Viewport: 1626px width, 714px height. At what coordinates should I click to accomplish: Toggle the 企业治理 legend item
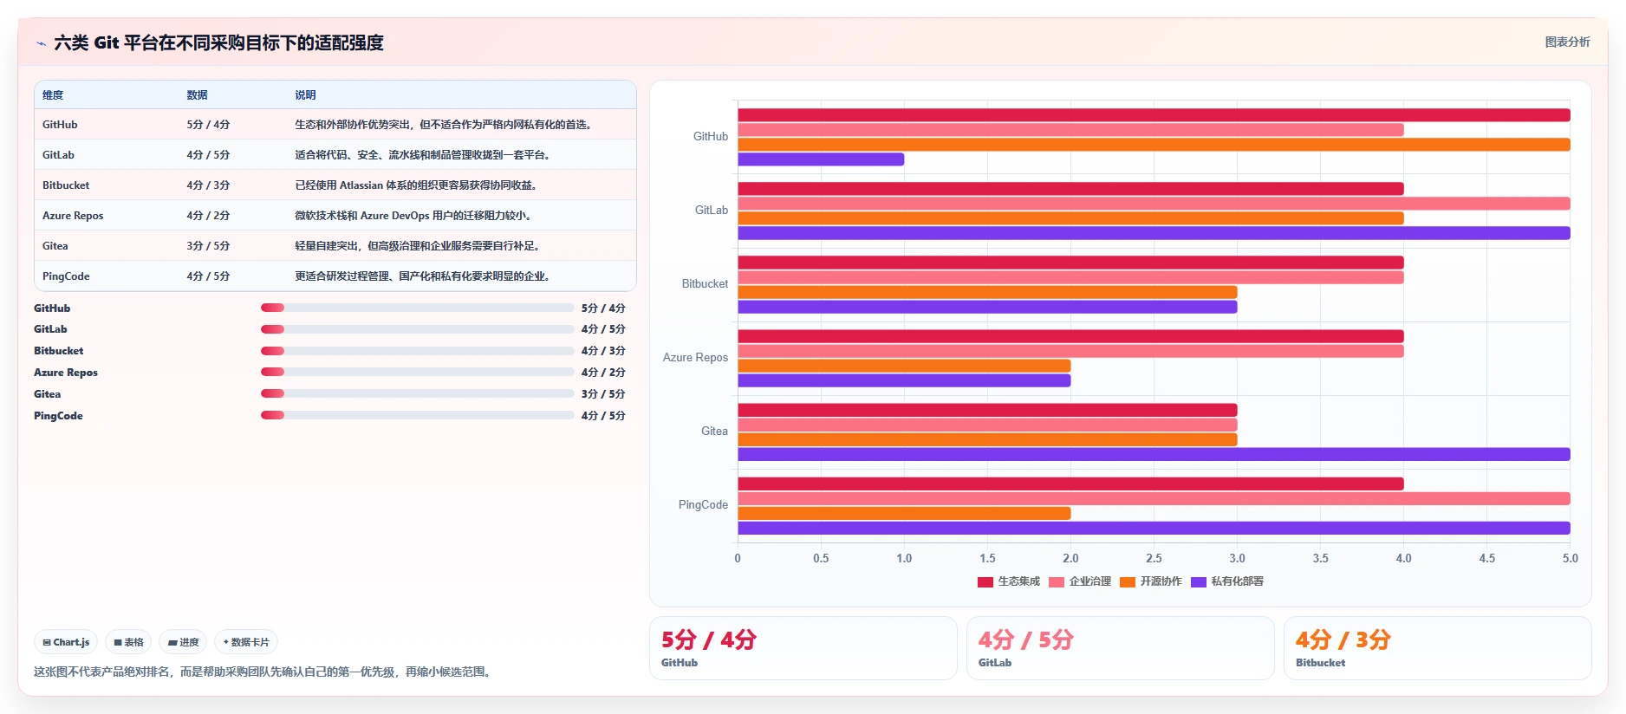[x=1080, y=581]
